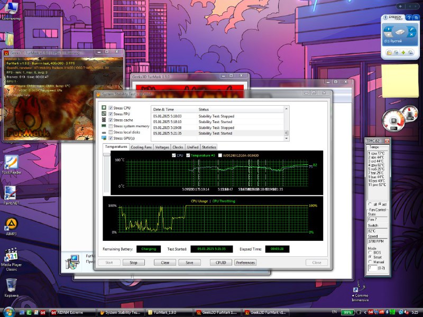
Task: Click the manual fan level input field in TPFC
Action: coord(372,268)
